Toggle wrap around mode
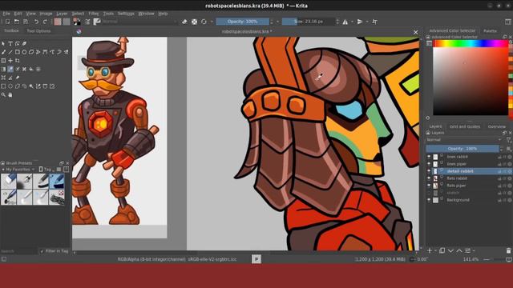 (374, 22)
